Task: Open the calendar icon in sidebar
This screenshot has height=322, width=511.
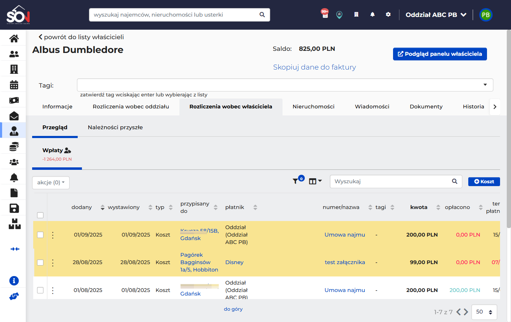Action: click(x=14, y=85)
